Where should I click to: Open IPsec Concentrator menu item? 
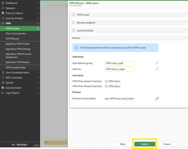click(x=20, y=33)
